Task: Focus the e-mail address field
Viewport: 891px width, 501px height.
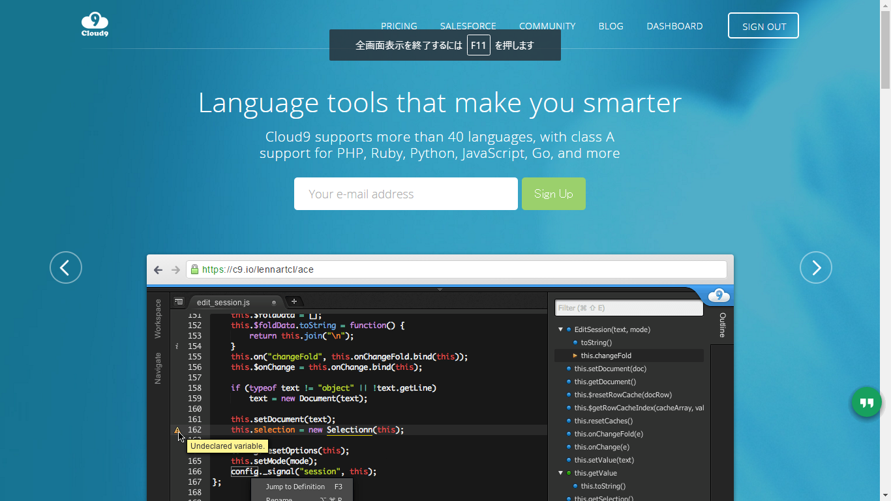Action: click(406, 194)
